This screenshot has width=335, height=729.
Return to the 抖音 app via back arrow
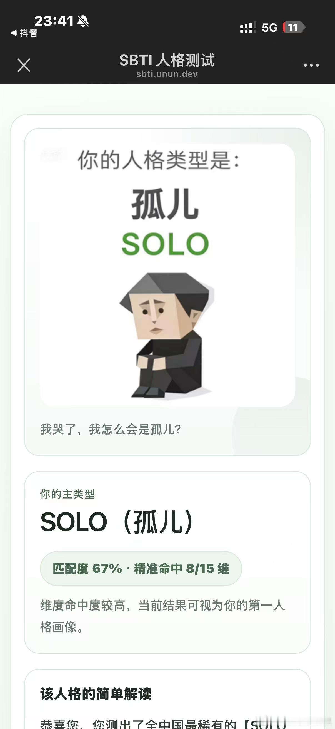tap(24, 33)
